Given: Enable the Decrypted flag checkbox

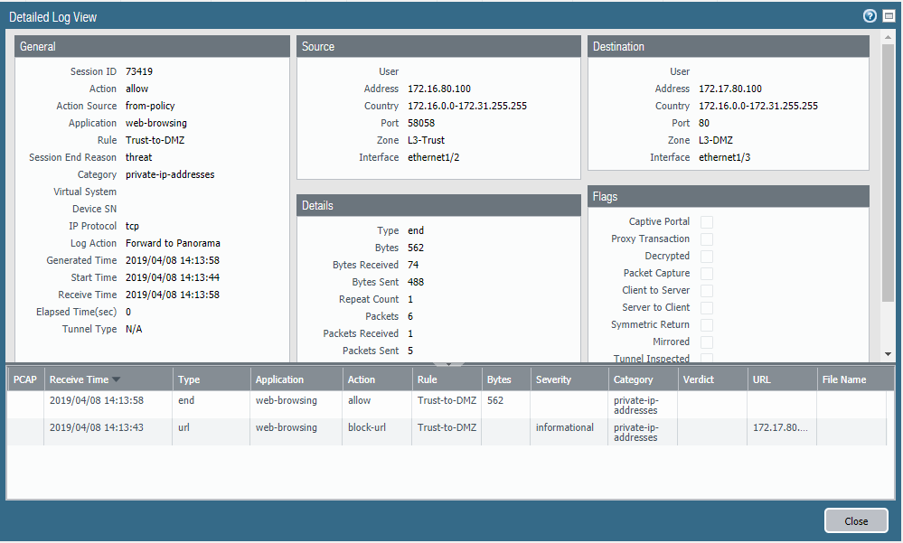Looking at the screenshot, I should pyautogui.click(x=707, y=257).
